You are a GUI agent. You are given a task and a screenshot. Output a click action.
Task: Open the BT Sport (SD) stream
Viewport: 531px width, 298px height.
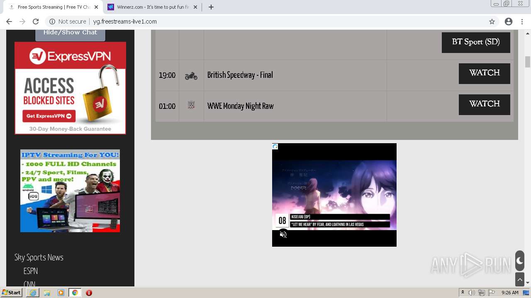[476, 42]
